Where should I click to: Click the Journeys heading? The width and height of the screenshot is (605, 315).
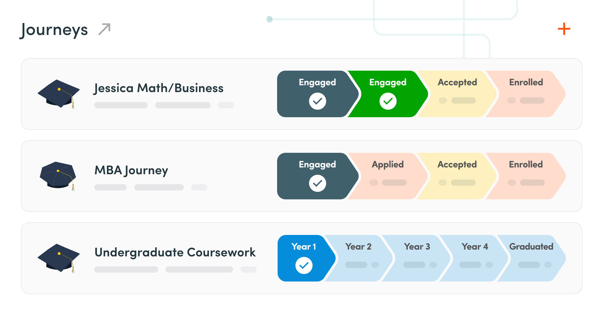(54, 30)
